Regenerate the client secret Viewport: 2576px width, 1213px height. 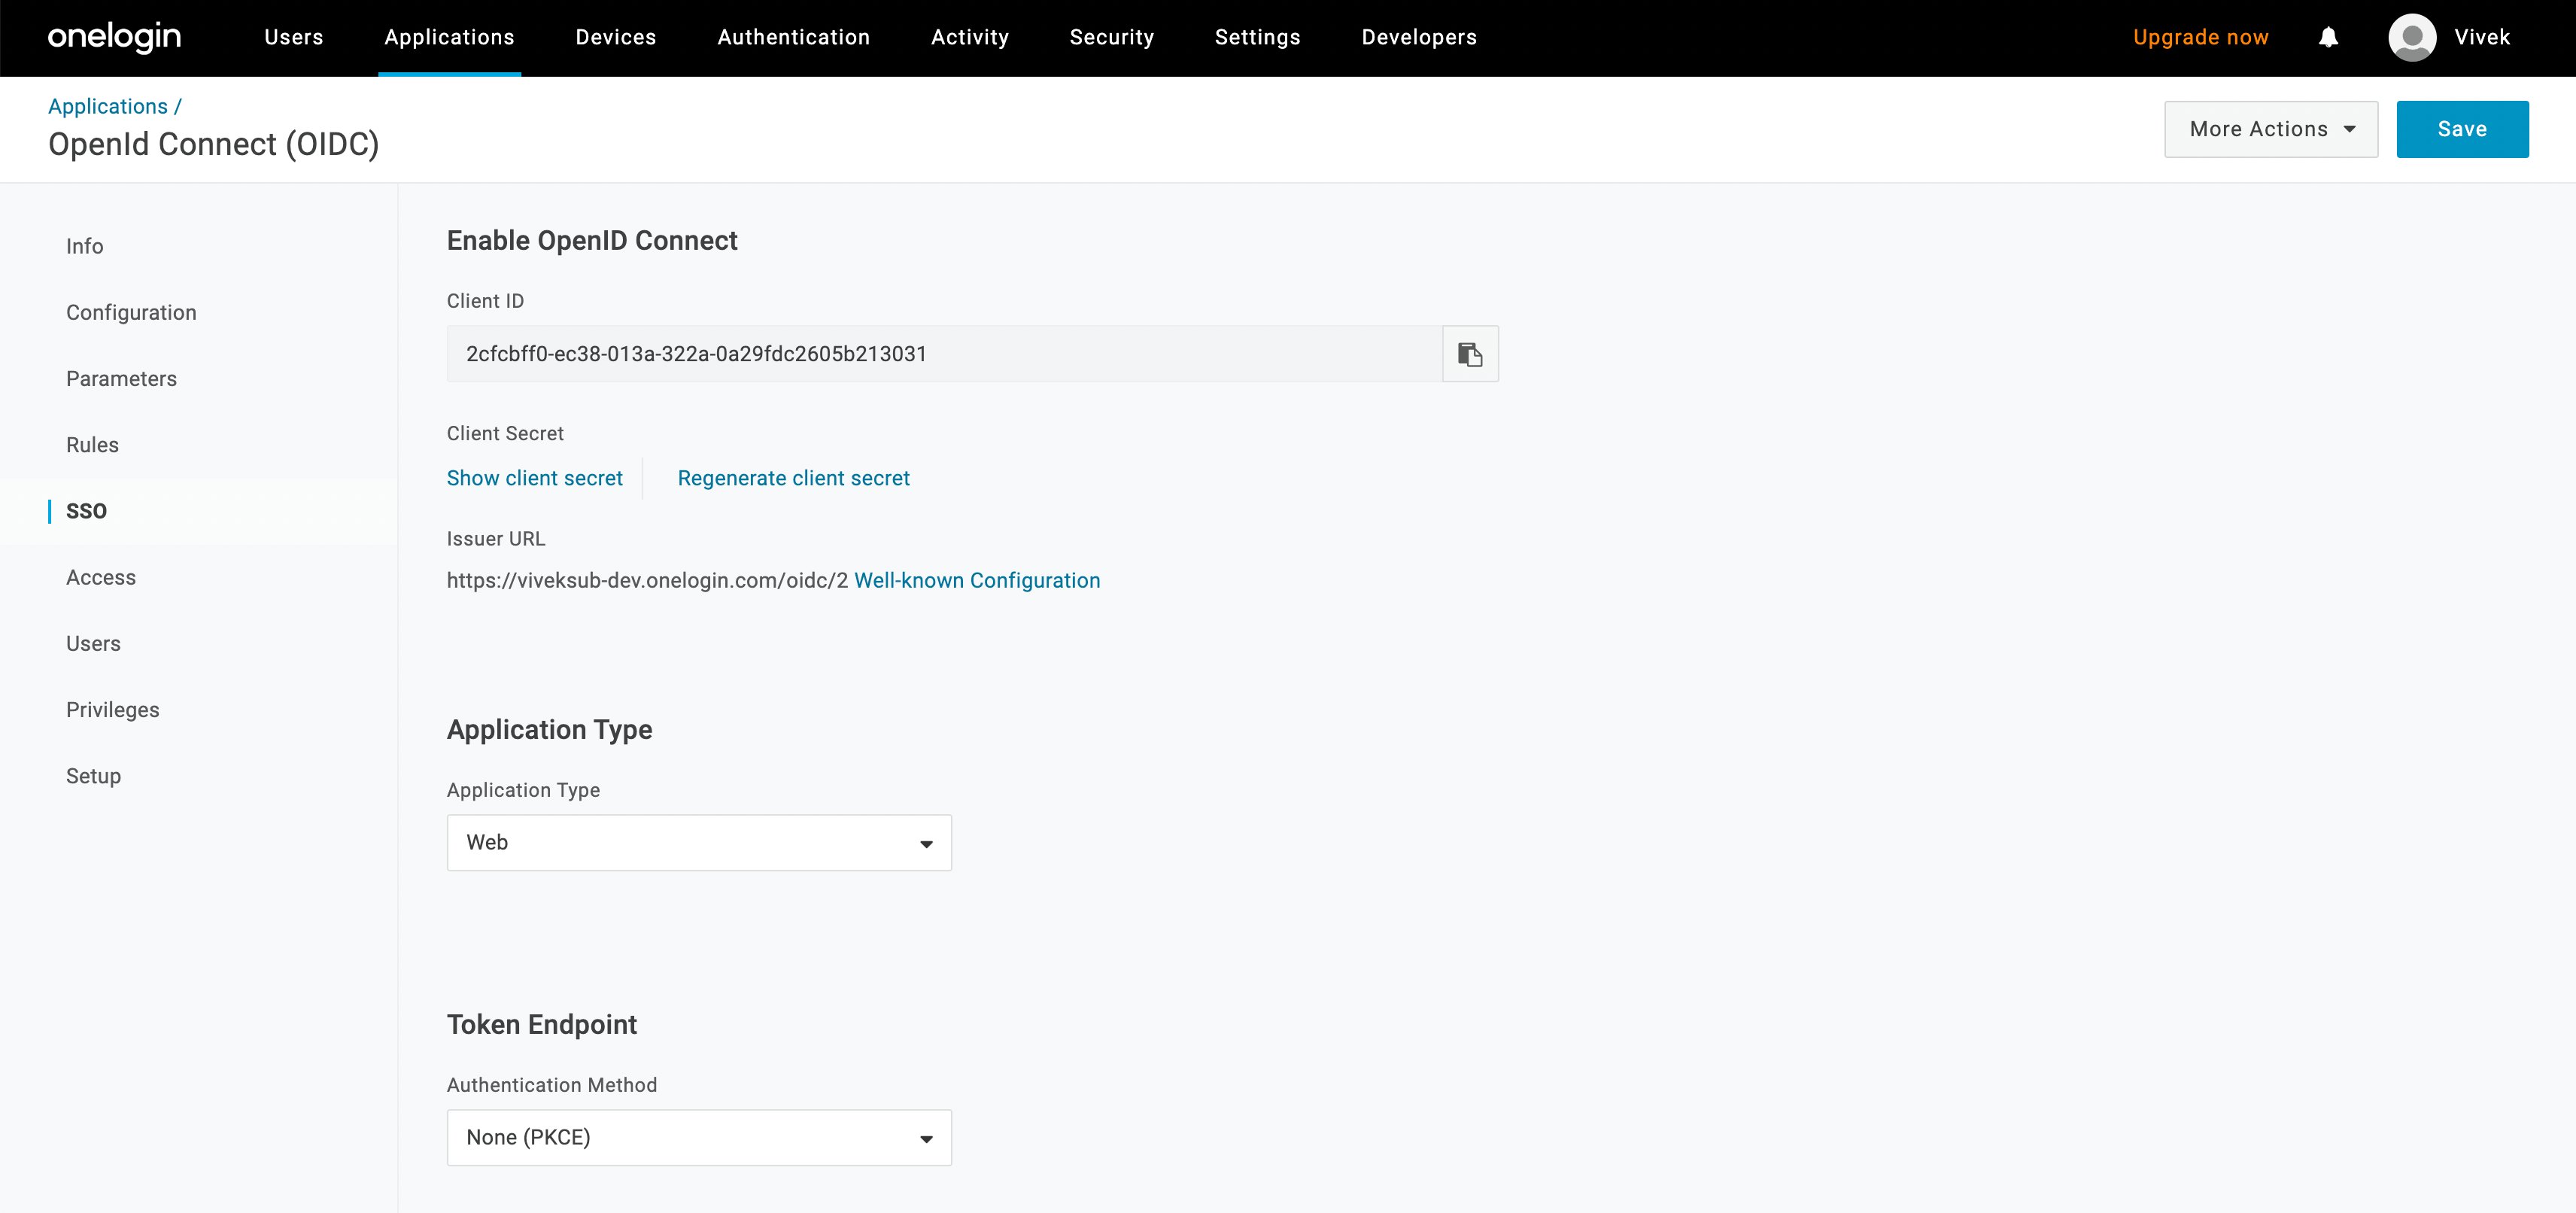794,478
